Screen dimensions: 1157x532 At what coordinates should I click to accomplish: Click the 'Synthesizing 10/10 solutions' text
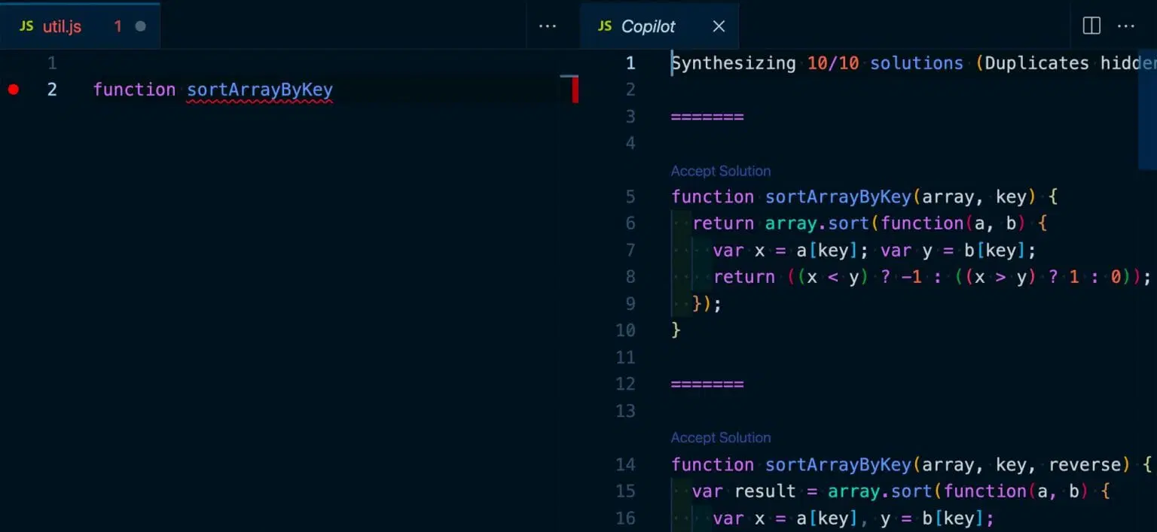[817, 63]
